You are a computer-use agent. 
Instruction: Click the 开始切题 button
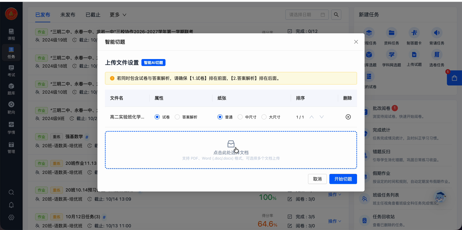[343, 179]
